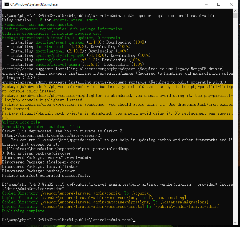Click the spatie/eloquent-sortable suggestion text
This screenshot has height=227, width=240.
(x=120, y=82)
